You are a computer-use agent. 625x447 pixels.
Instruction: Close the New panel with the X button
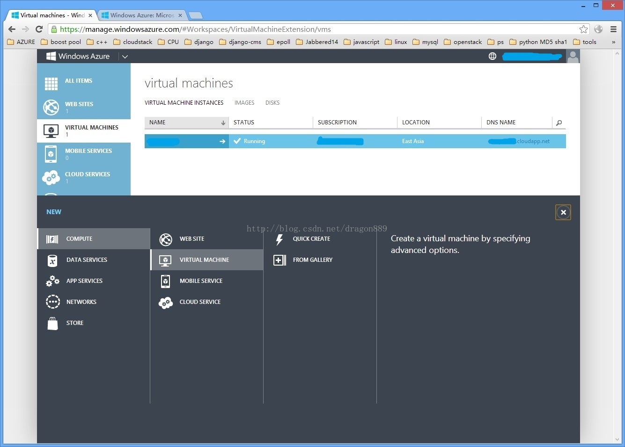(x=563, y=212)
